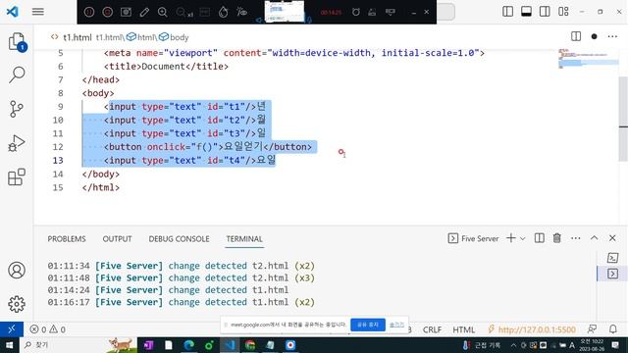Open Manage settings gear

(17, 304)
